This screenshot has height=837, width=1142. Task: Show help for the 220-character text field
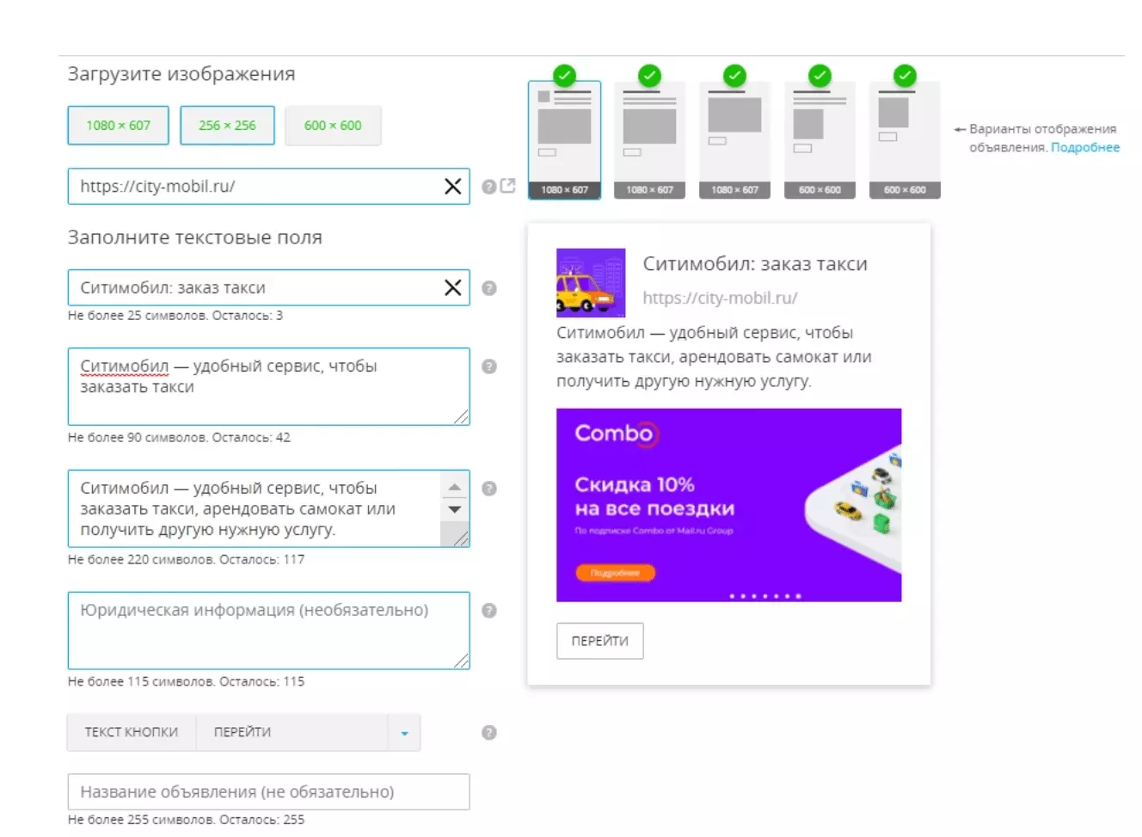(x=489, y=489)
